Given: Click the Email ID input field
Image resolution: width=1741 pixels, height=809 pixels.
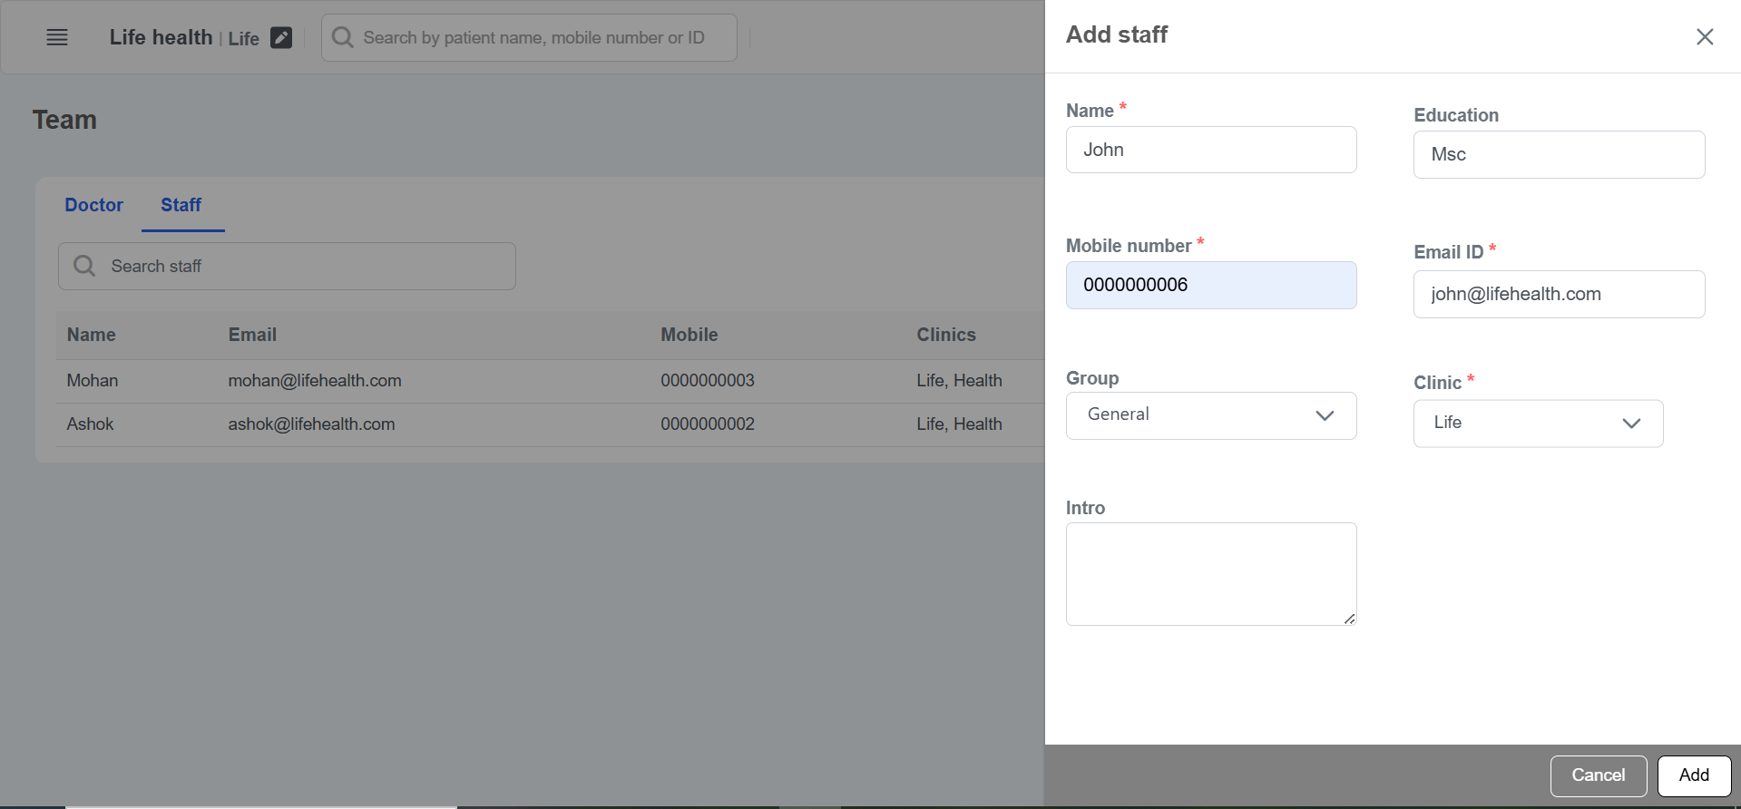Looking at the screenshot, I should [x=1558, y=294].
